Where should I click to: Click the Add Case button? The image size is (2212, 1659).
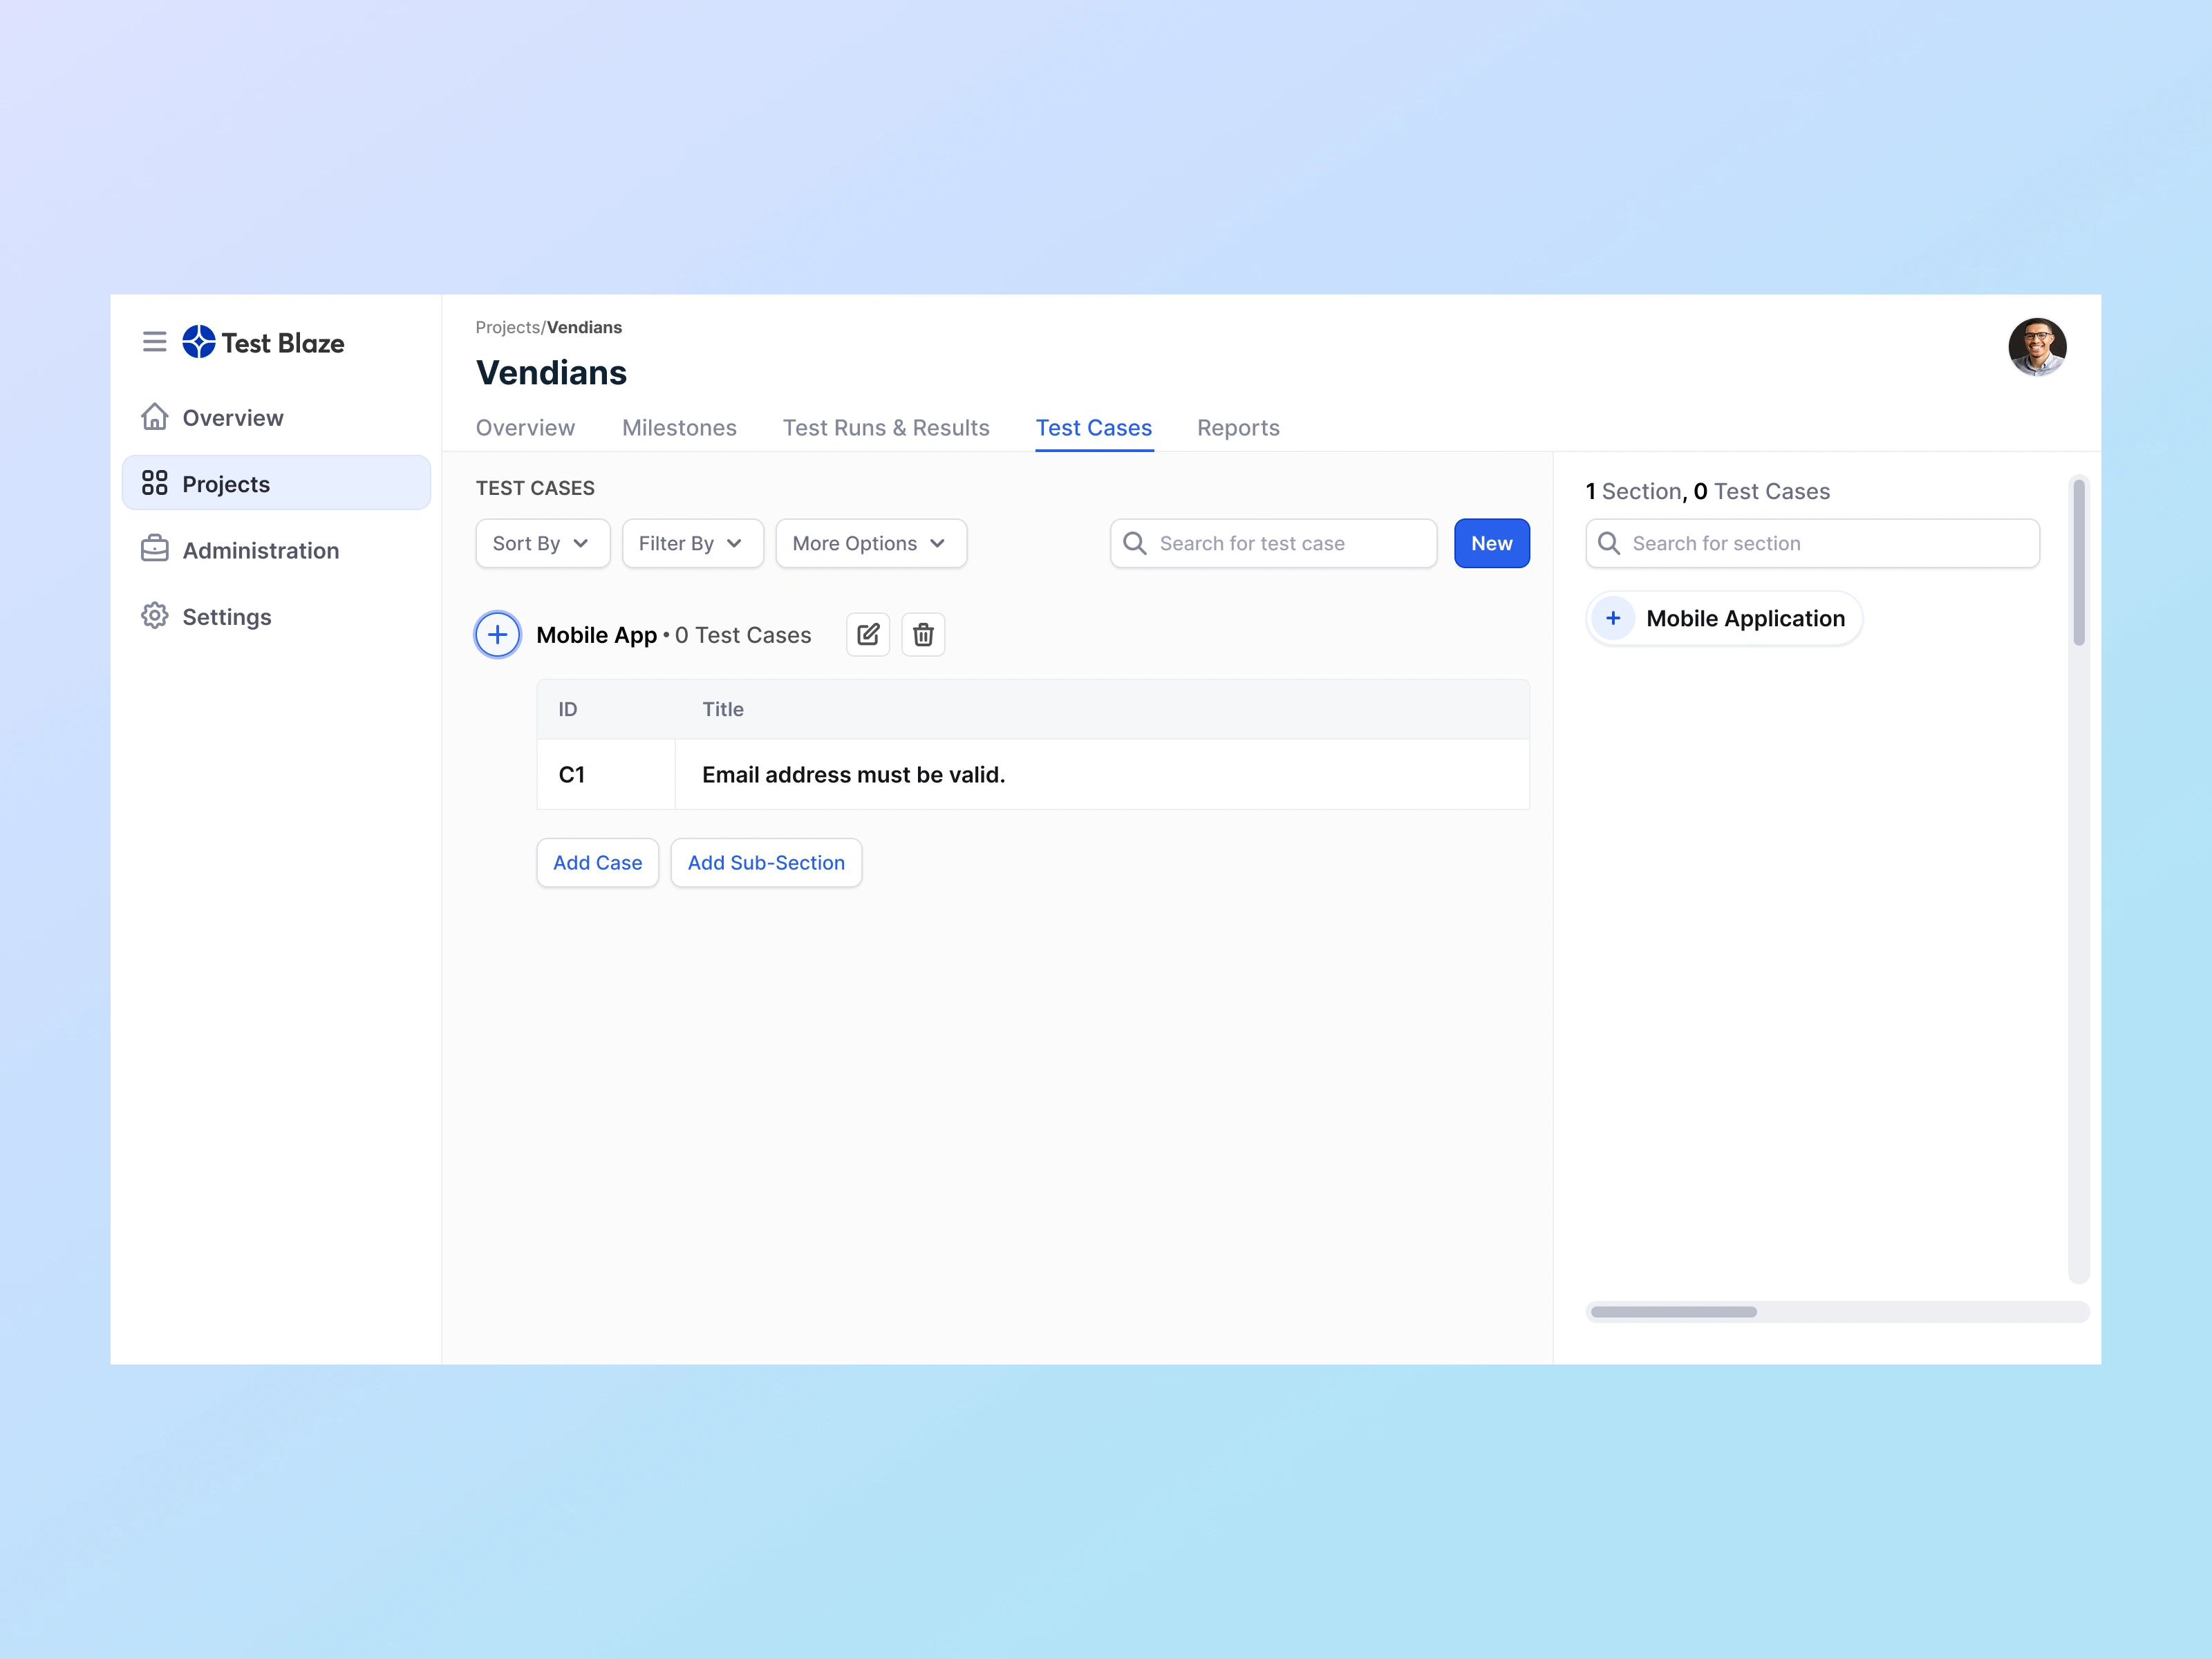597,862
